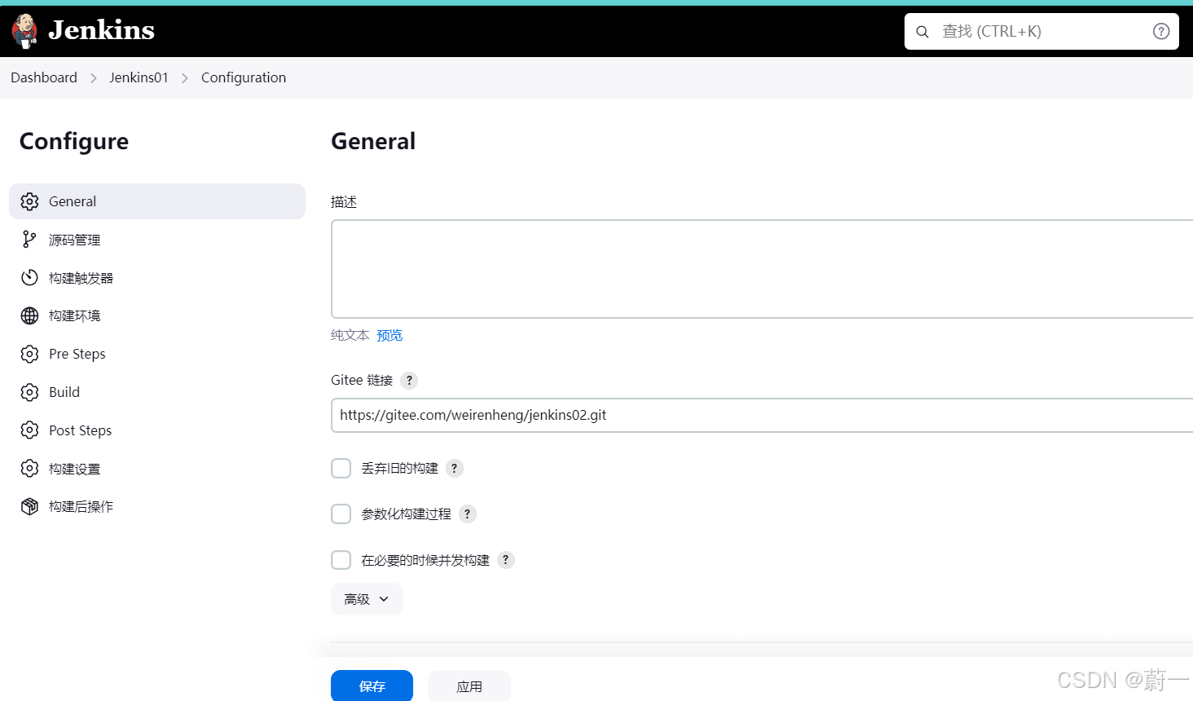Click the 应用 apply button
Screen dimensions: 1193x701
click(x=469, y=686)
